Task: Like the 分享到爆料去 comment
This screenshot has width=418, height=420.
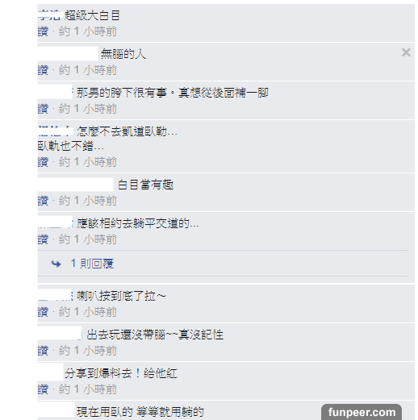Action: pos(43,389)
